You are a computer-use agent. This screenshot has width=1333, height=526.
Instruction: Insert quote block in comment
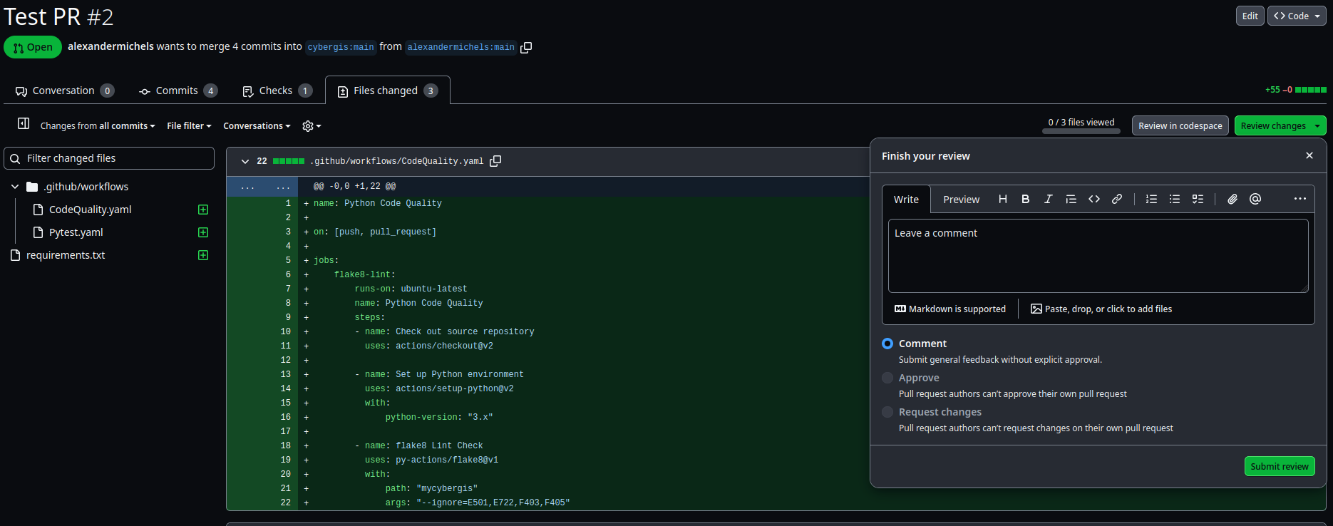(x=1071, y=199)
